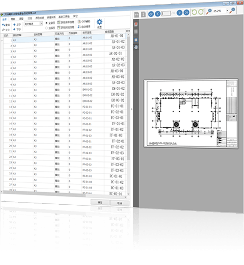
Task: Open the 颜色转换 ribbon tab
Action: (39, 18)
